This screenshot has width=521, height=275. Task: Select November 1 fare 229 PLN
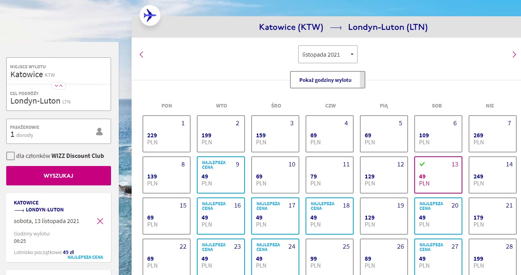167,134
